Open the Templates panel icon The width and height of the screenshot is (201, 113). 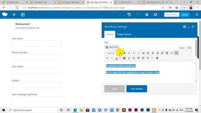click(23, 15)
